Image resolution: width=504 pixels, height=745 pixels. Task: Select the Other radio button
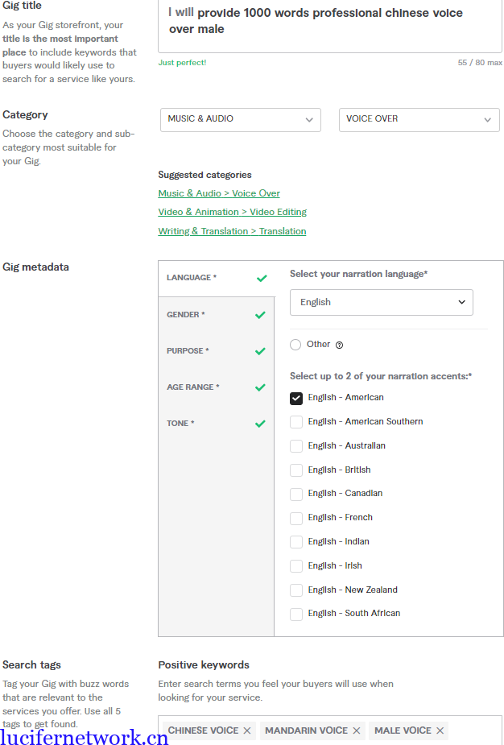(x=295, y=345)
